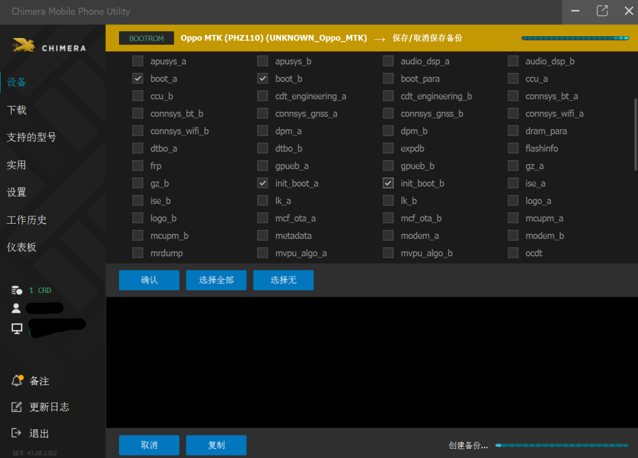Click the pop-out window icon in title bar
Screen dimensions: 638x458
click(602, 11)
